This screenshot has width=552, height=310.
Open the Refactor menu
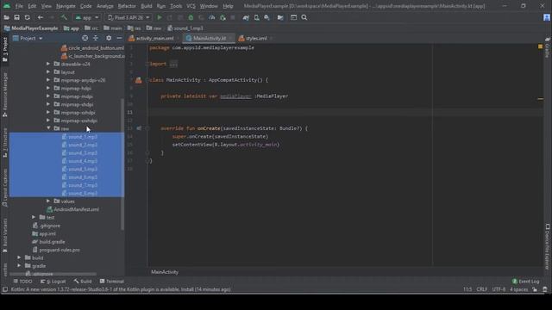pyautogui.click(x=127, y=6)
